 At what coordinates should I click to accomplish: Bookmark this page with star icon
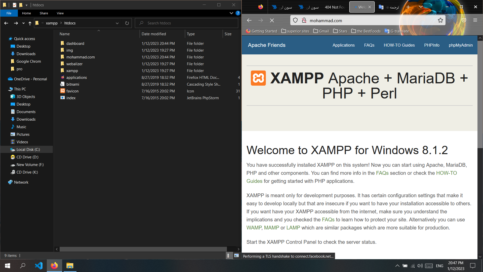pos(440,20)
